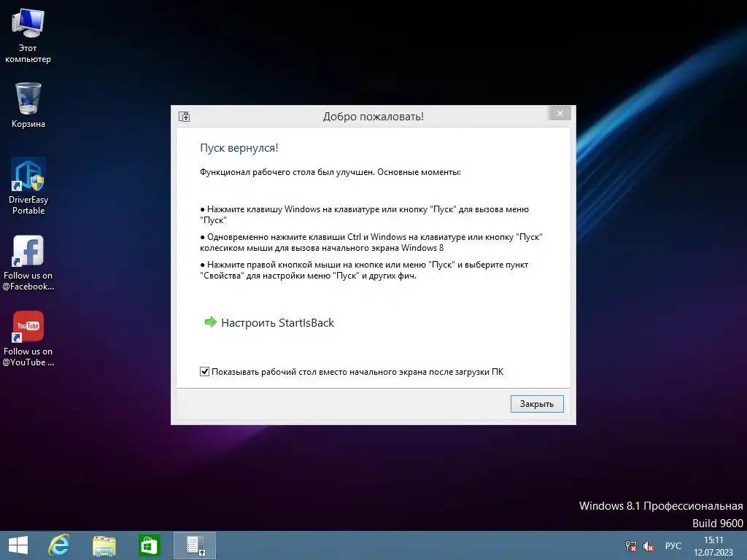
Task: Click the bullet mentioning Свойства menu item
Action: tap(364, 270)
